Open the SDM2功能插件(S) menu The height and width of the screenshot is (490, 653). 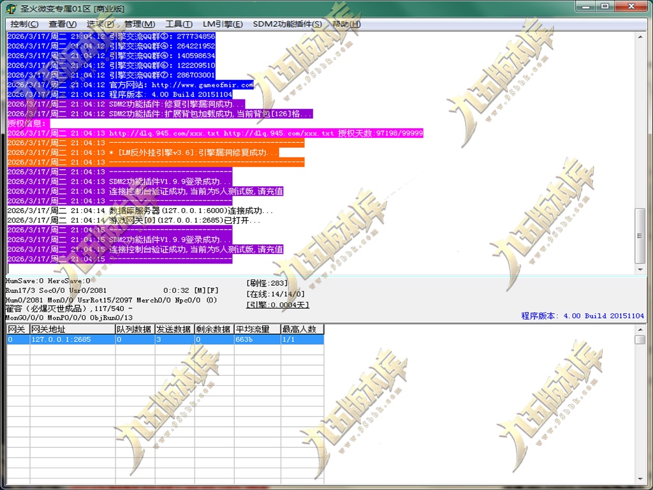click(288, 24)
